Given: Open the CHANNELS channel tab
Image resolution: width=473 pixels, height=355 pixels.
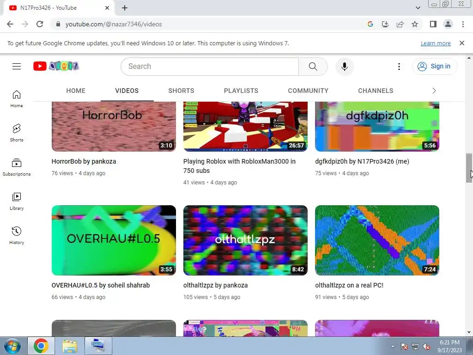Looking at the screenshot, I should (376, 91).
